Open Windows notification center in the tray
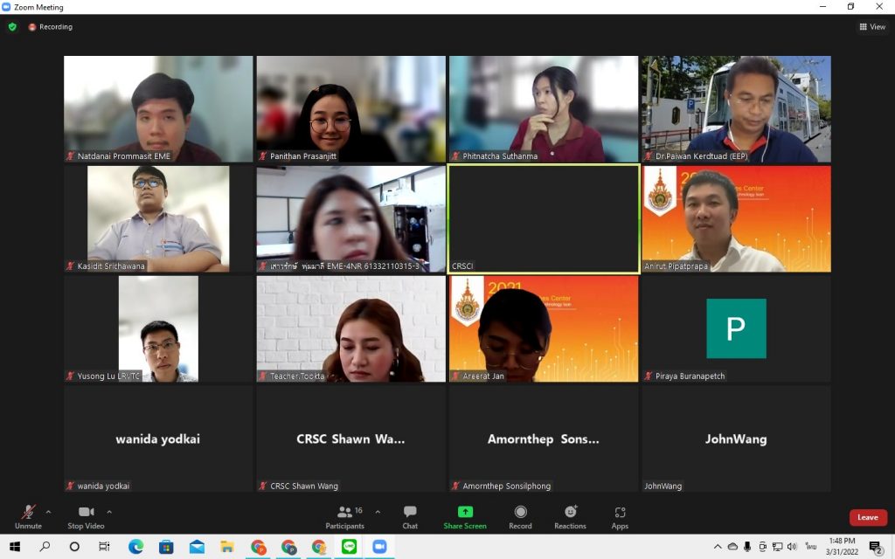The image size is (895, 559). (875, 547)
